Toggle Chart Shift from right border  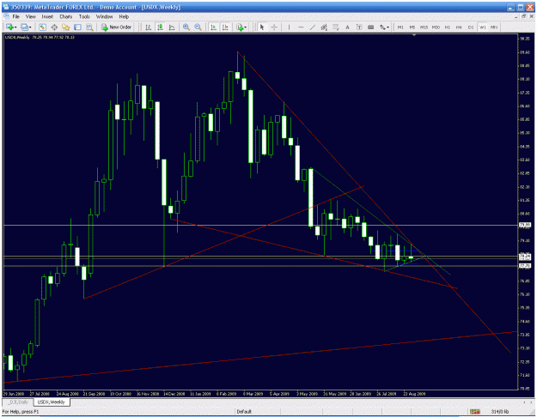(x=225, y=27)
